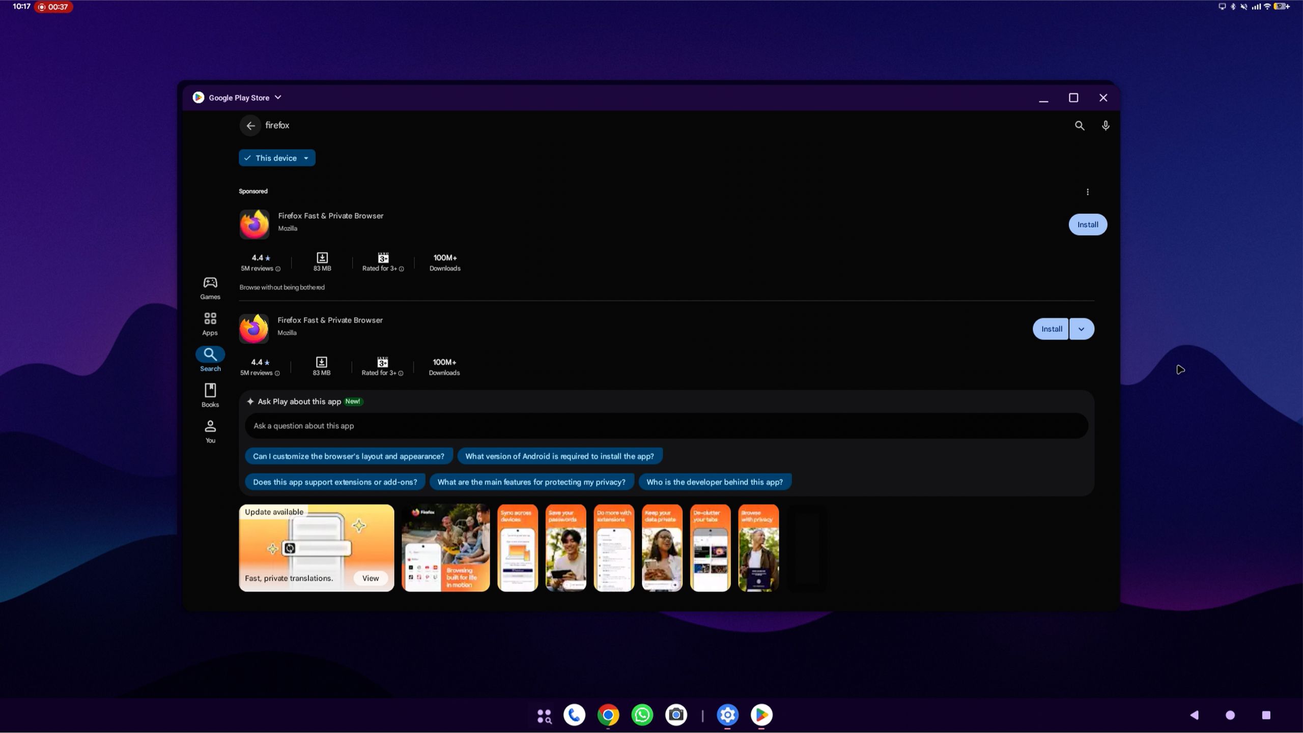Open sponsored Firefox app icon
Viewport: 1303px width, 733px height.
click(254, 224)
